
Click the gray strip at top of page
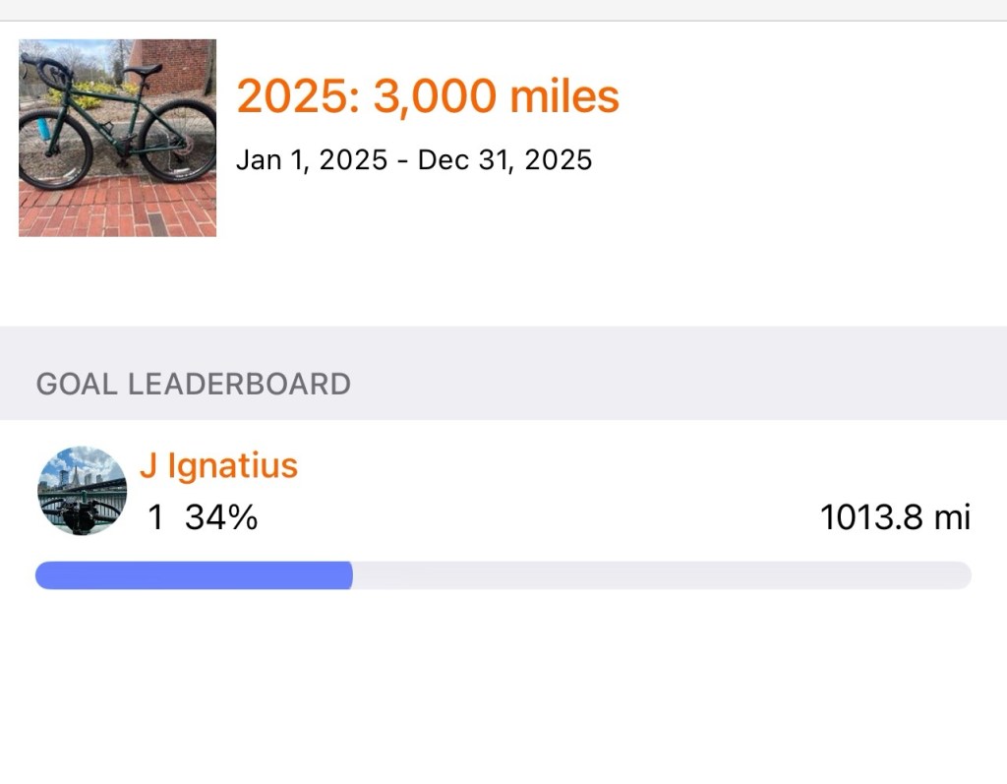[x=503, y=10]
